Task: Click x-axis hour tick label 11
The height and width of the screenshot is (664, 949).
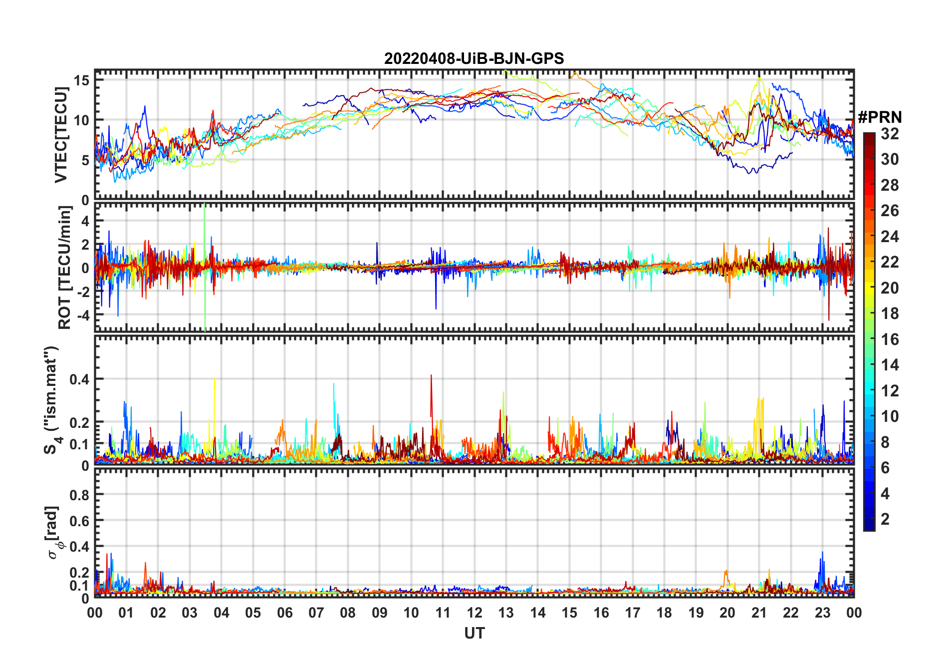Action: [x=443, y=613]
